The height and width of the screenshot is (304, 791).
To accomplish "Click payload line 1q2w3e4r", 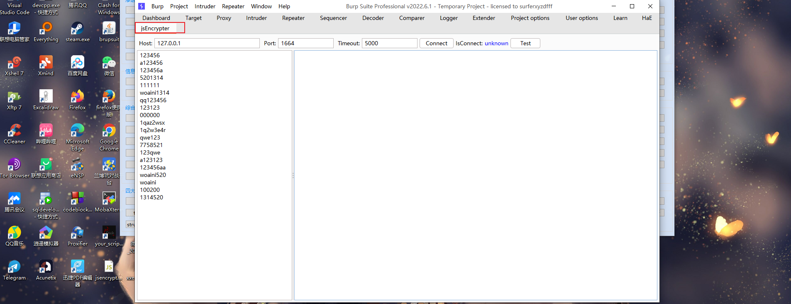I will point(153,130).
